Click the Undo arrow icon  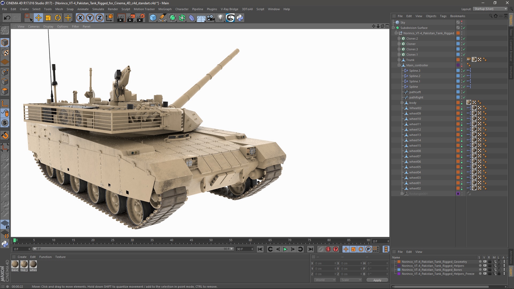click(x=7, y=18)
